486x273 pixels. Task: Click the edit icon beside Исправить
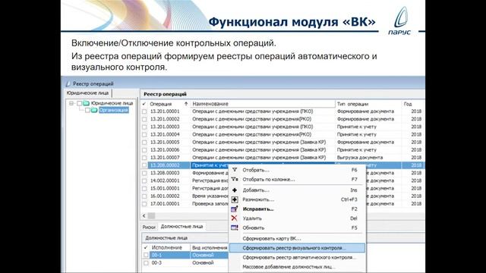pos(235,209)
